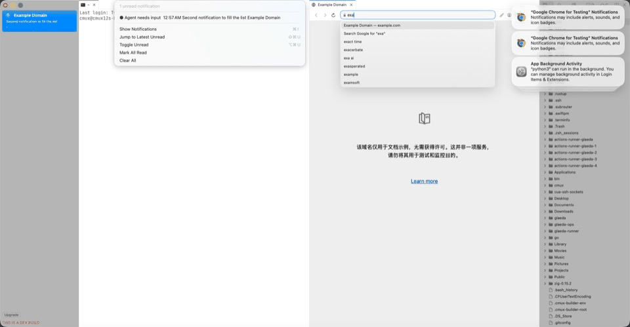This screenshot has width=630, height=327.
Task: Click the .gitconfig file icon
Action: click(x=551, y=322)
